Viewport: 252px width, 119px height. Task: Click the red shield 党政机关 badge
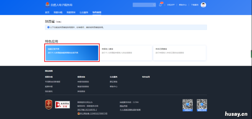pyautogui.click(x=49, y=105)
